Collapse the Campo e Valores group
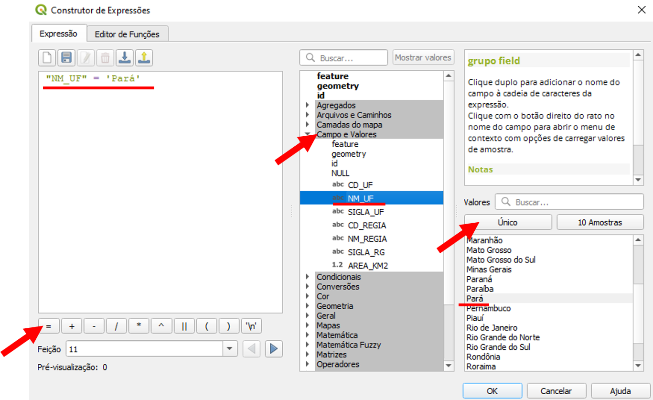Viewport: 653px width, 400px height. 308,134
